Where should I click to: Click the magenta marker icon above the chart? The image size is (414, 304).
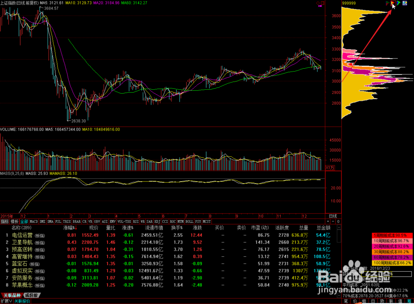(x=320, y=6)
